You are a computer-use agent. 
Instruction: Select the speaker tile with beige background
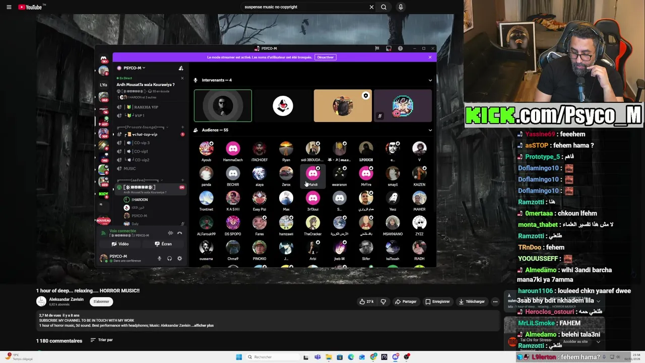[343, 106]
